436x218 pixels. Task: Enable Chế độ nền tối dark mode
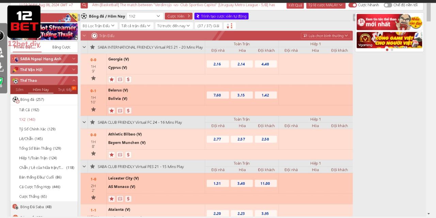click(388, 5)
